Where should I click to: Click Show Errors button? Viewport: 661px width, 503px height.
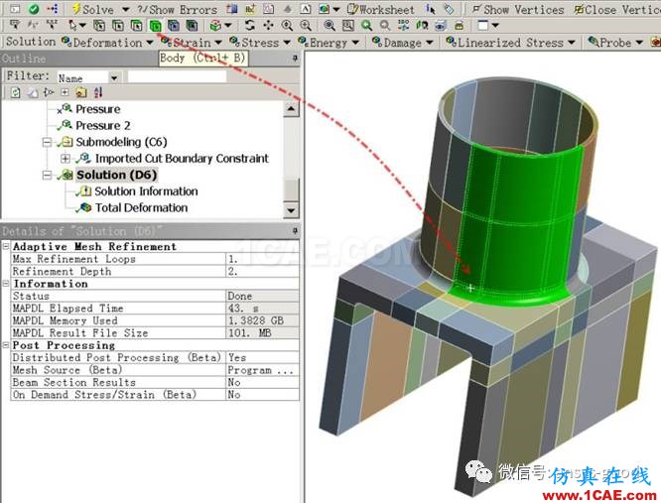(x=178, y=9)
